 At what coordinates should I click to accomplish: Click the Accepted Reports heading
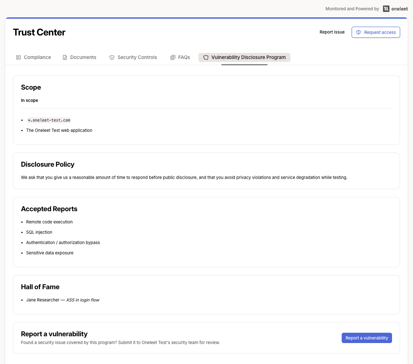(x=49, y=209)
